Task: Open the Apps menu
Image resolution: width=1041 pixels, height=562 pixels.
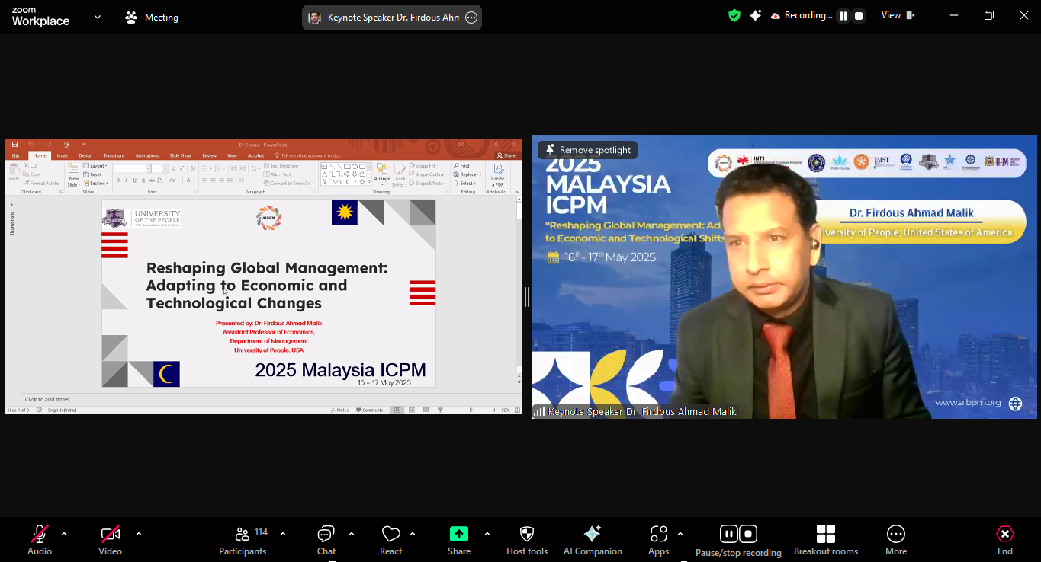Action: pos(658,540)
